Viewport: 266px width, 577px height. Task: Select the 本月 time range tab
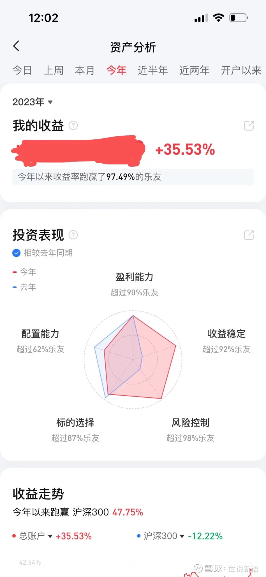(x=85, y=70)
